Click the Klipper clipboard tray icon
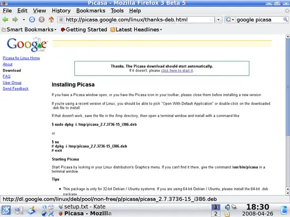Viewport: 290px width, 217px height. (x=227, y=214)
